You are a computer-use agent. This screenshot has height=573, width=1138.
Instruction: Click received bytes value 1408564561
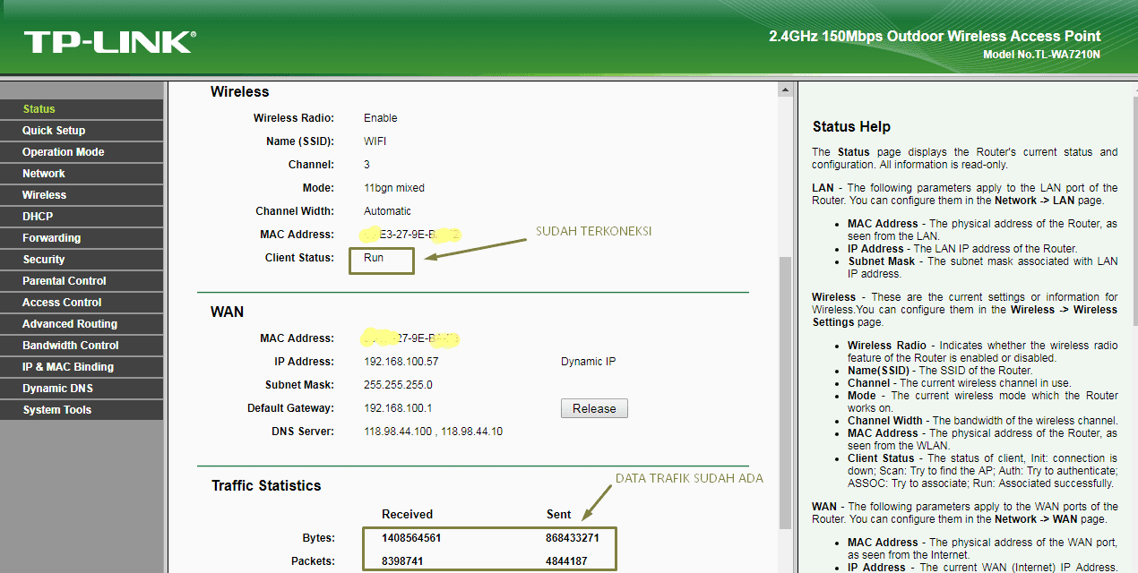411,538
